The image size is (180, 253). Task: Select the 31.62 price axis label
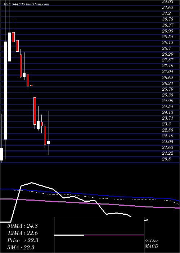tap(168, 8)
